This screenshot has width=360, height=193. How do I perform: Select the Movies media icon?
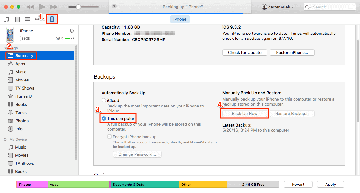point(17,19)
